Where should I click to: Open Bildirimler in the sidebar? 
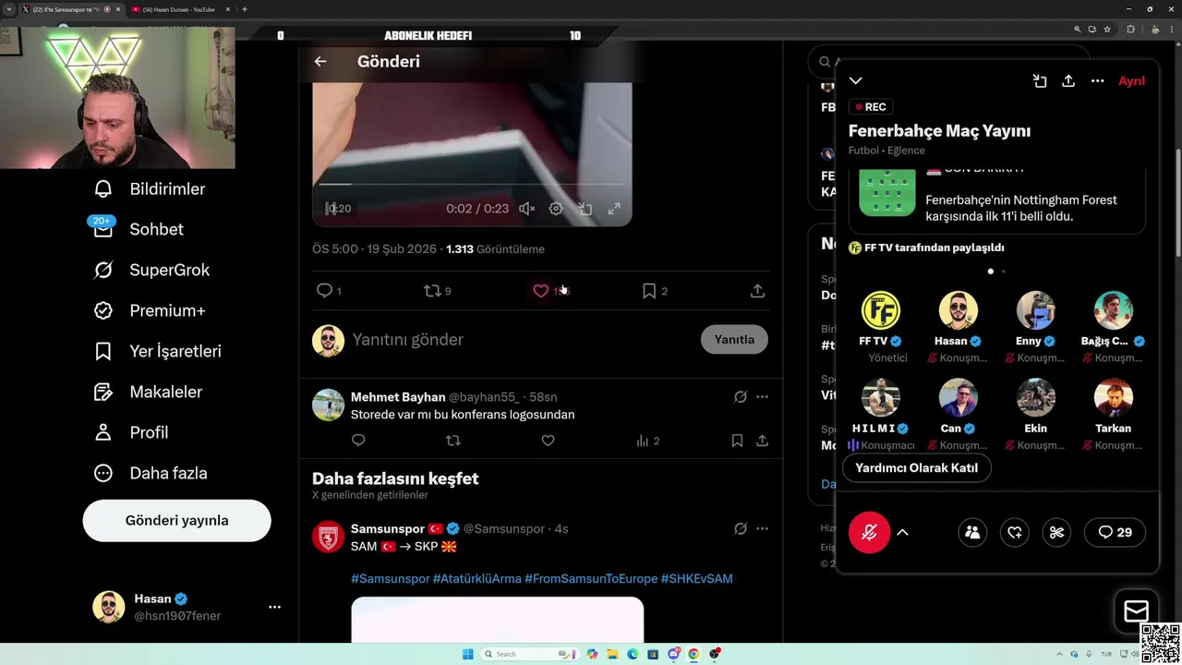click(150, 188)
